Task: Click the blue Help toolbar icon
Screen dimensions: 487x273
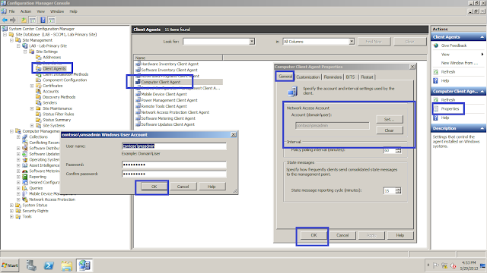Action: [43, 20]
